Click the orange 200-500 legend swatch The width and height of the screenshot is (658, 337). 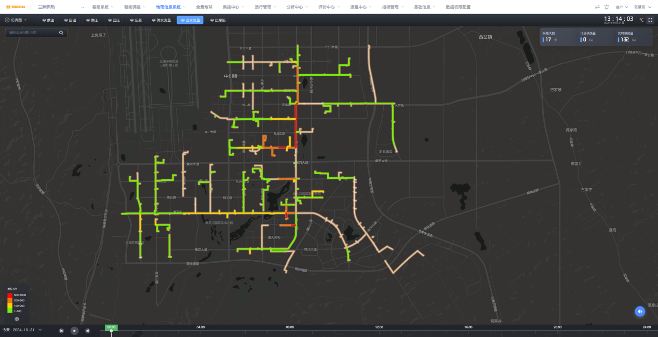coord(10,300)
